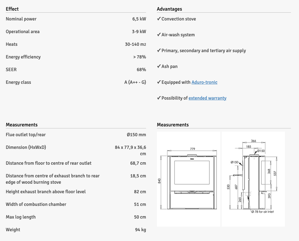The width and height of the screenshot is (299, 241).
Task: Click the Advantages section heading
Action: pos(169,9)
